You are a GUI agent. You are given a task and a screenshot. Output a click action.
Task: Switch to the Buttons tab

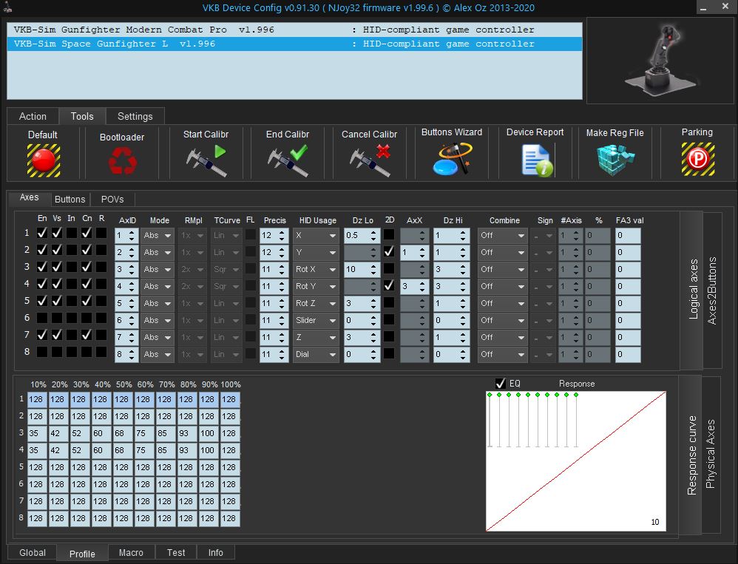(70, 199)
